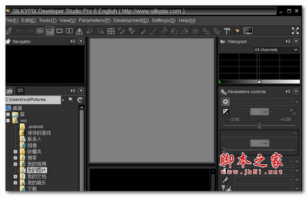Click the hammer development tool icon
This screenshot has width=308, height=197.
[x=227, y=31]
